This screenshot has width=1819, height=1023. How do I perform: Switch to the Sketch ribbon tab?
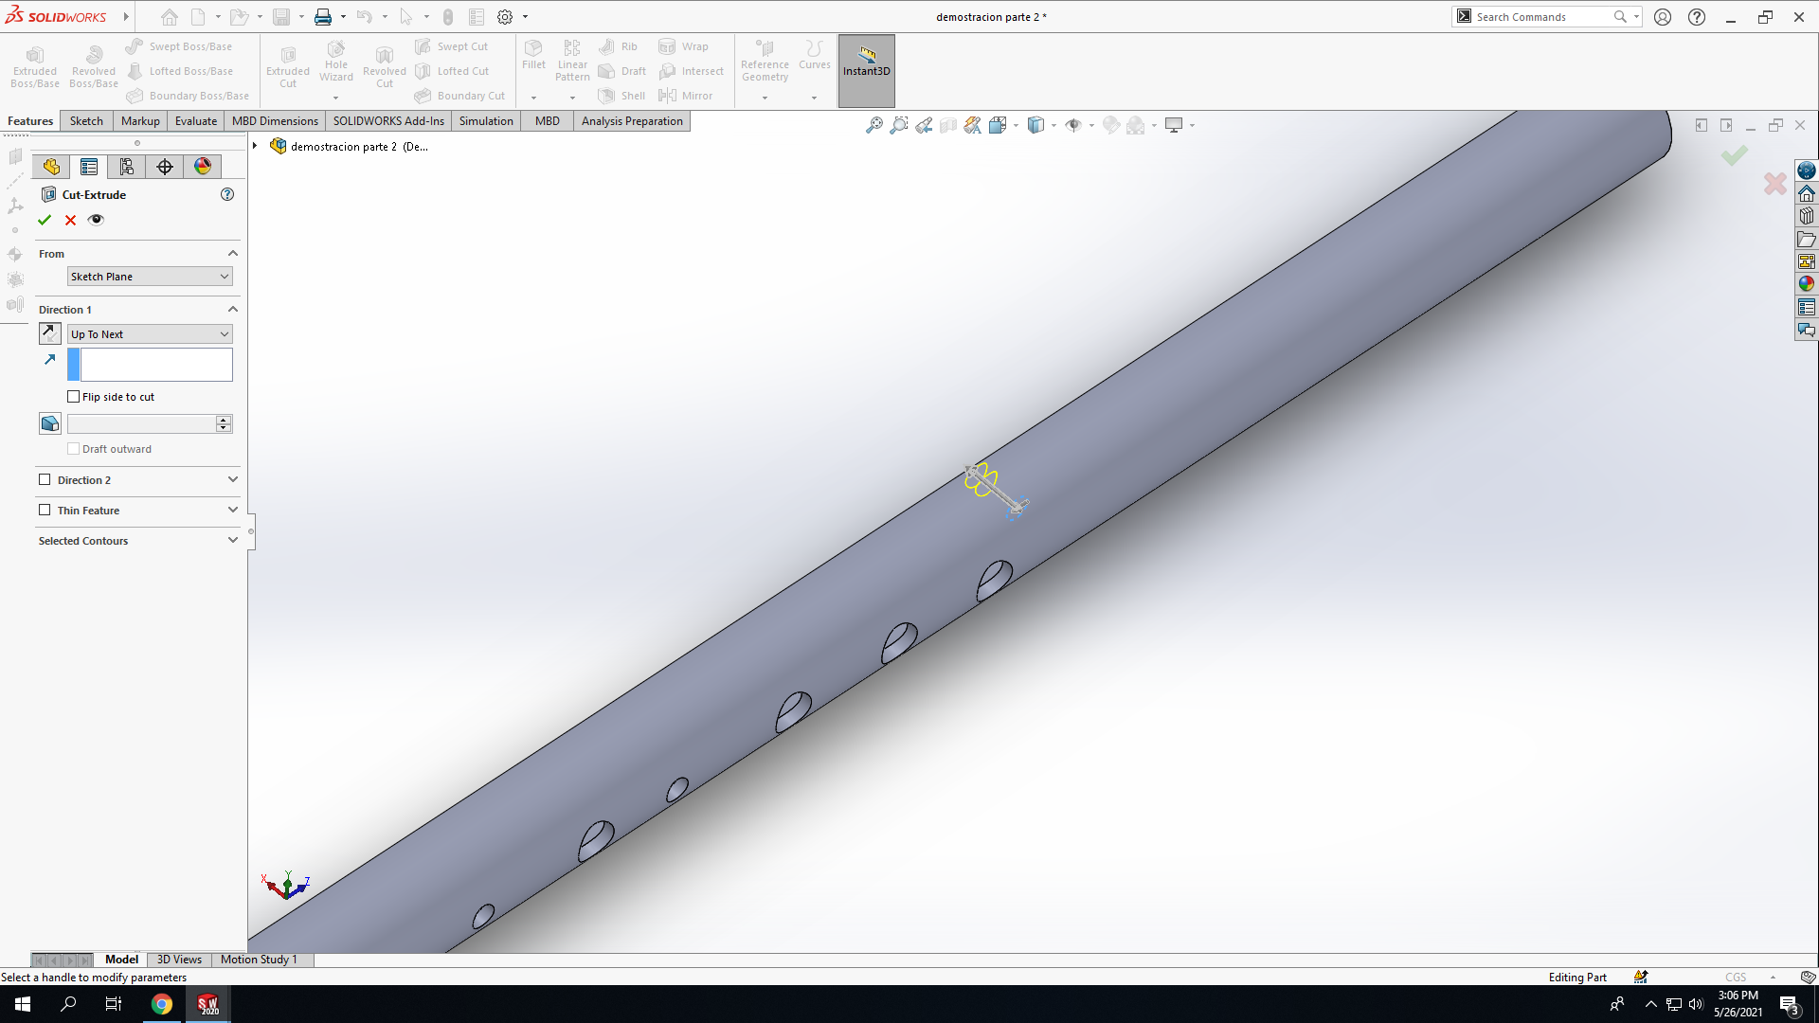86,121
